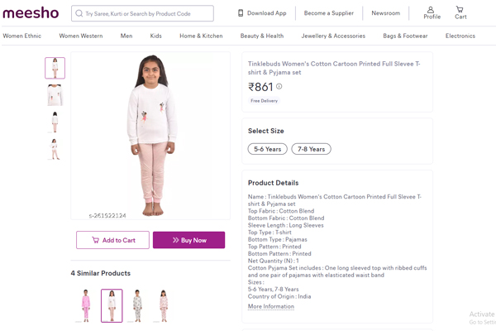Open Jewellery & Accessories menu
496x331 pixels.
click(x=333, y=36)
